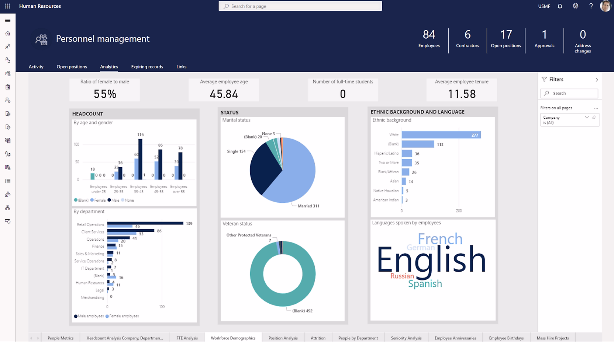Image resolution: width=614 pixels, height=342 pixels.
Task: Open the organization hierarchy sidebar icon
Action: tap(8, 208)
